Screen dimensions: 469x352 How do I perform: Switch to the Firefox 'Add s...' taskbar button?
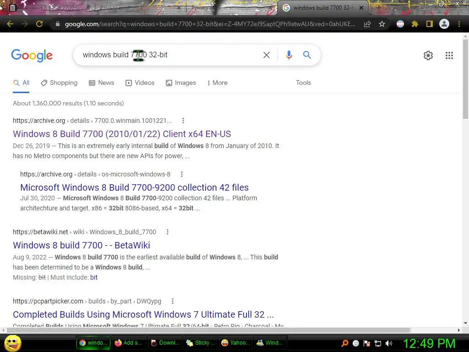(129, 343)
